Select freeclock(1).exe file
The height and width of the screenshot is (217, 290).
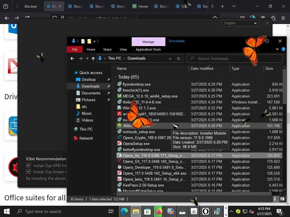click(x=136, y=90)
